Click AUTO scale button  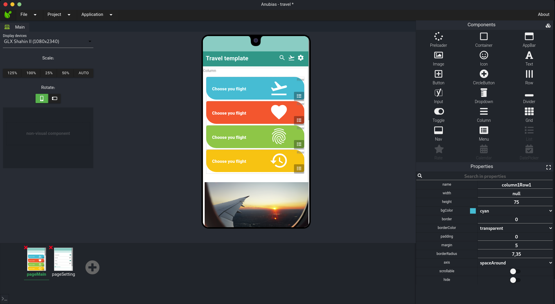tap(83, 73)
